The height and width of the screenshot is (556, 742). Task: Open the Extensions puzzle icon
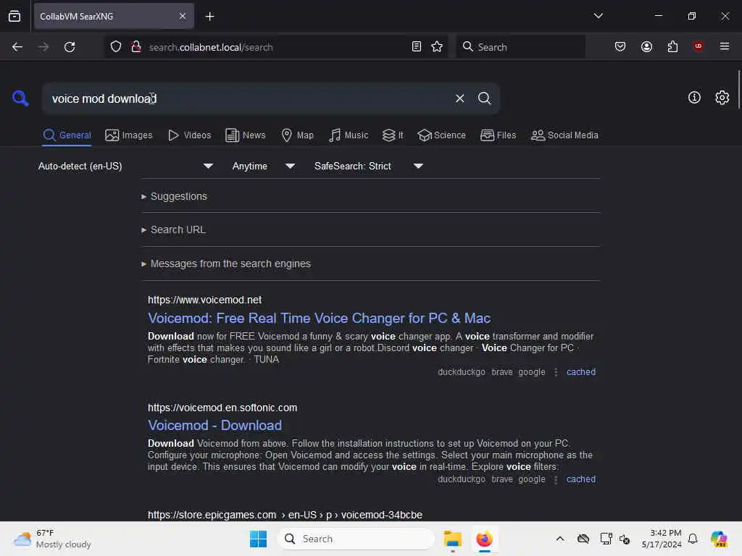coord(672,46)
